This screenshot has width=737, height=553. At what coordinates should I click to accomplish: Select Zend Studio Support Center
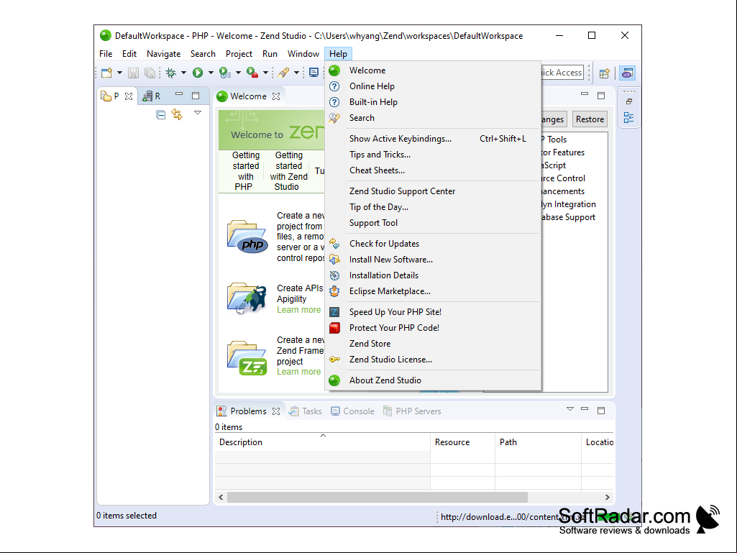[x=432, y=191]
